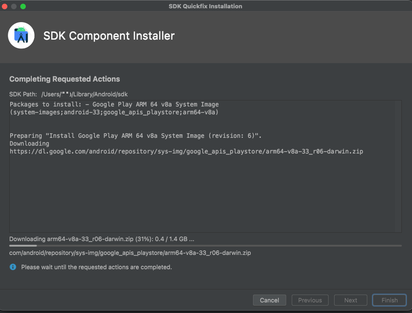Click the disabled Finish button
The width and height of the screenshot is (412, 313).
(x=389, y=300)
